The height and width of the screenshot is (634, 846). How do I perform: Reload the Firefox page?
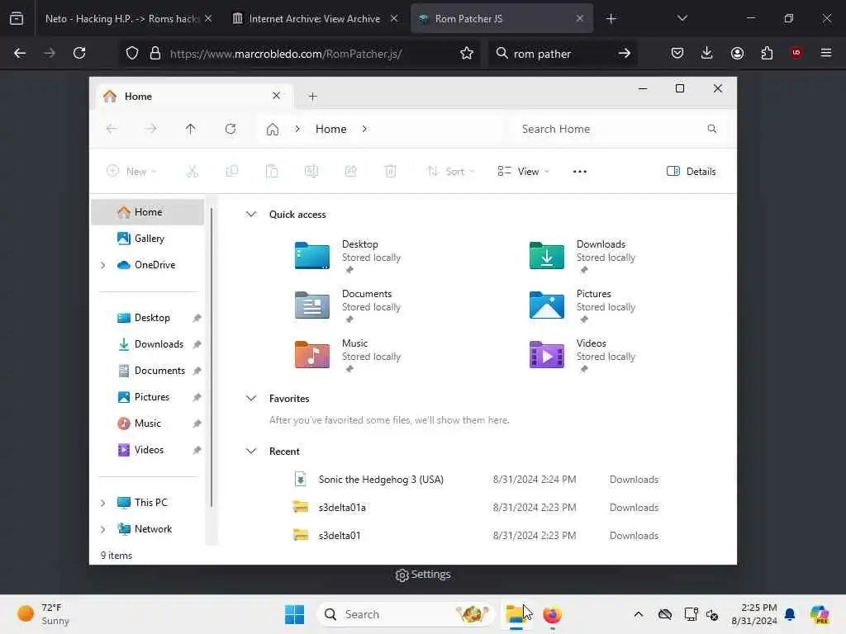[79, 53]
